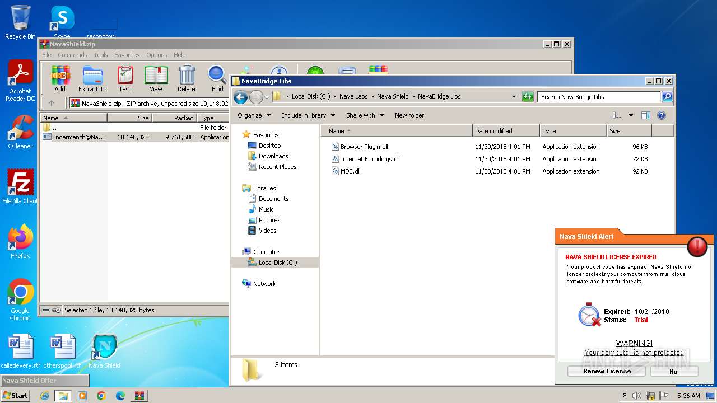Open WinRAR Favorites menu
Screen dimensions: 717x403
(127, 55)
